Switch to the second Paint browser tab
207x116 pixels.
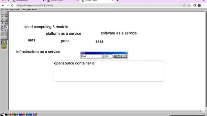[x=63, y=1]
